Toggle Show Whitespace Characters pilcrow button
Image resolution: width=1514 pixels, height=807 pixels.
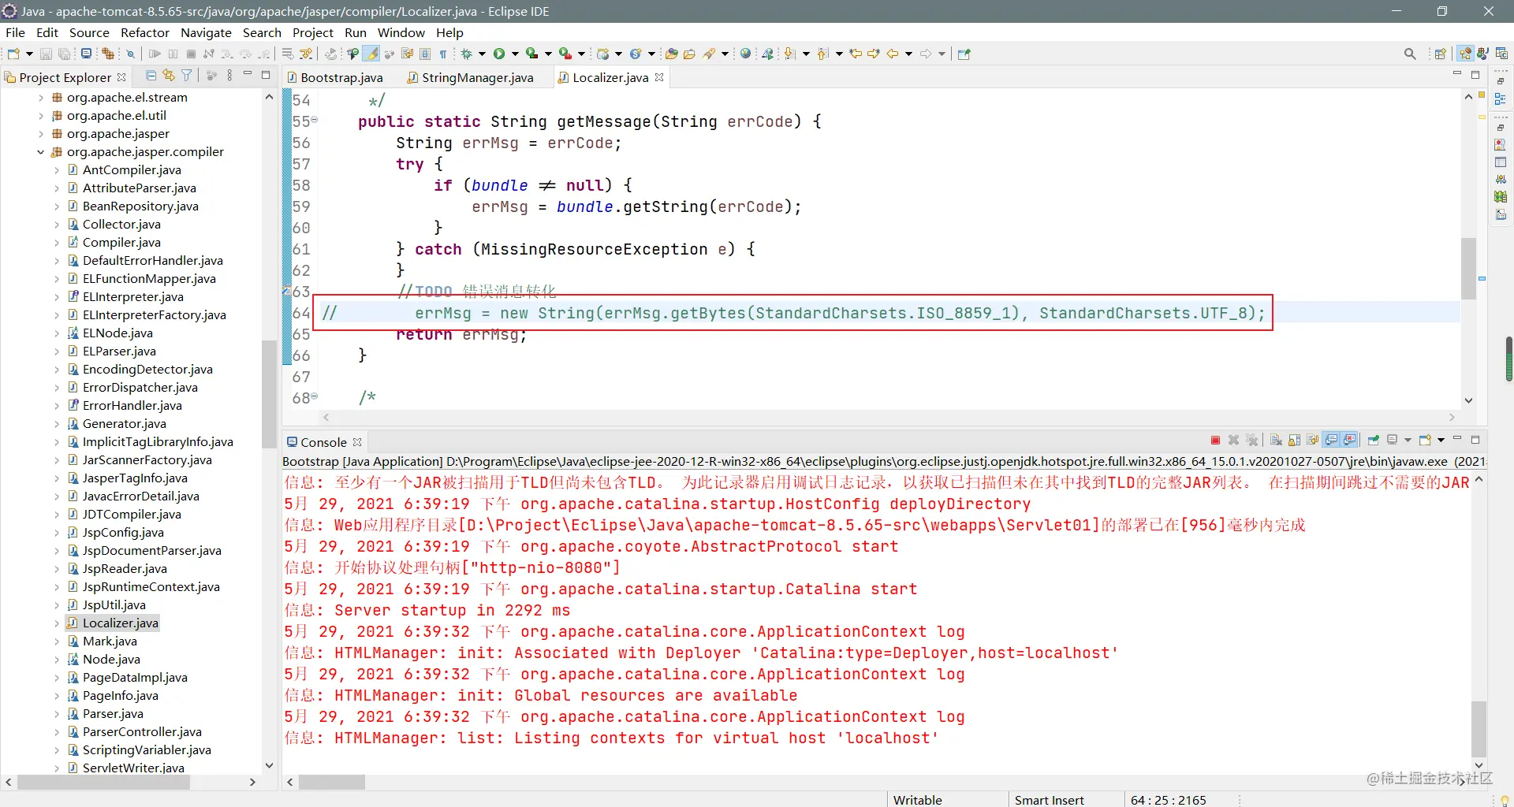pos(443,54)
